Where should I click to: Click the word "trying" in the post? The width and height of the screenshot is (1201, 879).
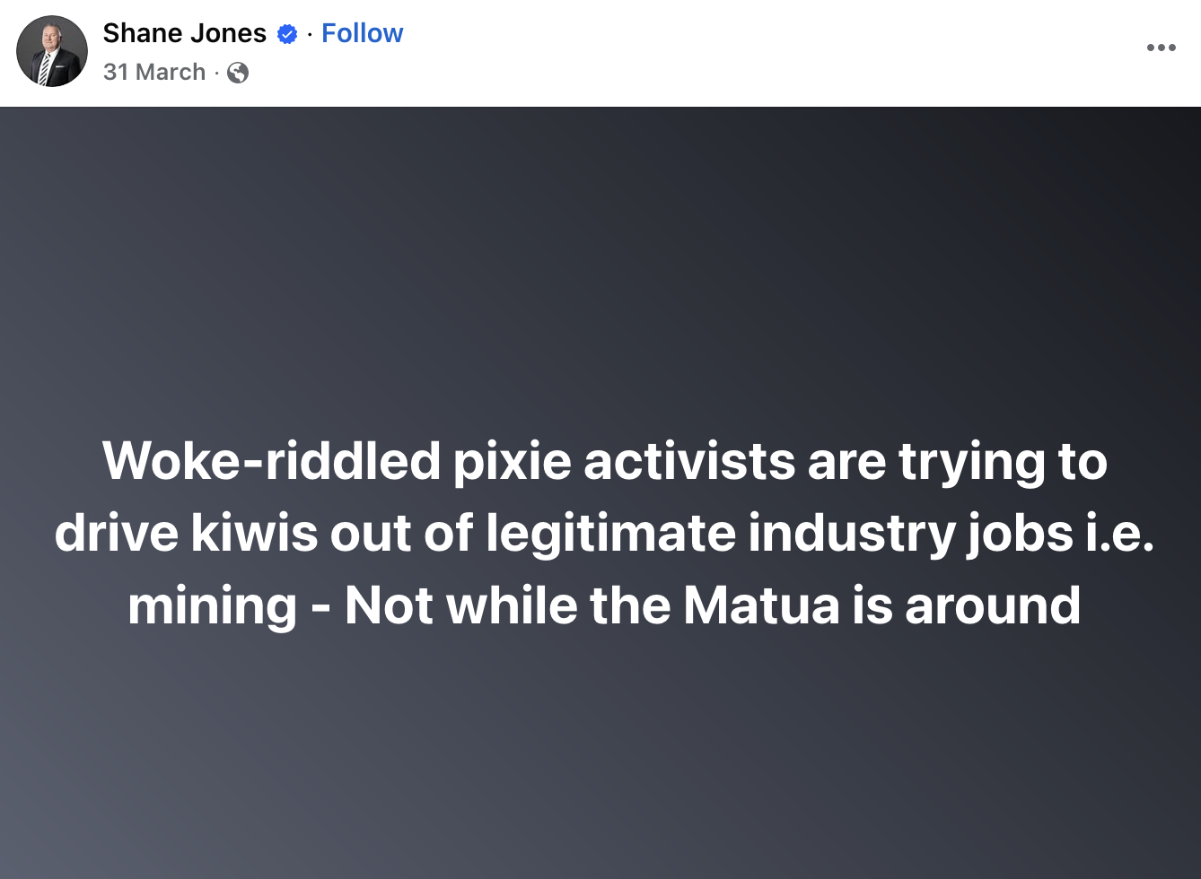coord(972,461)
